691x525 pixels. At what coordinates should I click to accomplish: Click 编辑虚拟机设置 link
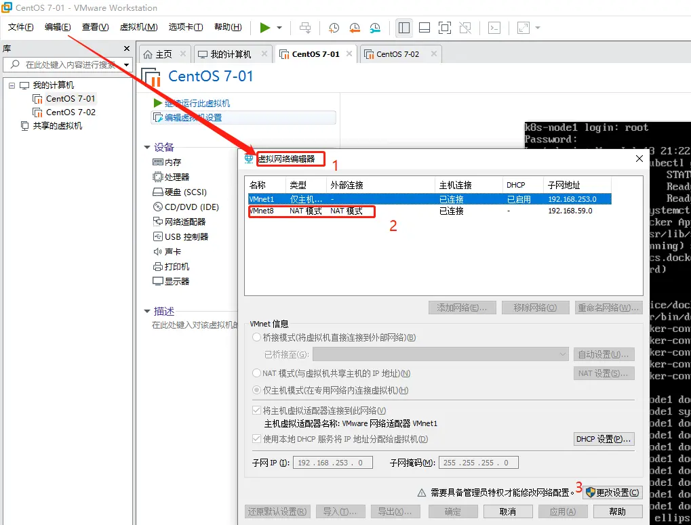(x=193, y=117)
